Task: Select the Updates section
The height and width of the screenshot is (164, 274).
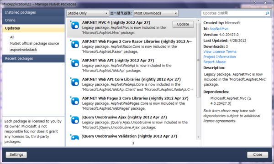Action: [x=33, y=28]
